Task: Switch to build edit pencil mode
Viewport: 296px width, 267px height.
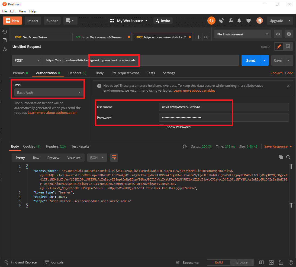Action: [x=279, y=46]
